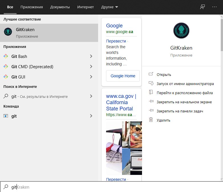Click the Git Bash app icon
The height and width of the screenshot is (192, 223).
tap(6, 56)
